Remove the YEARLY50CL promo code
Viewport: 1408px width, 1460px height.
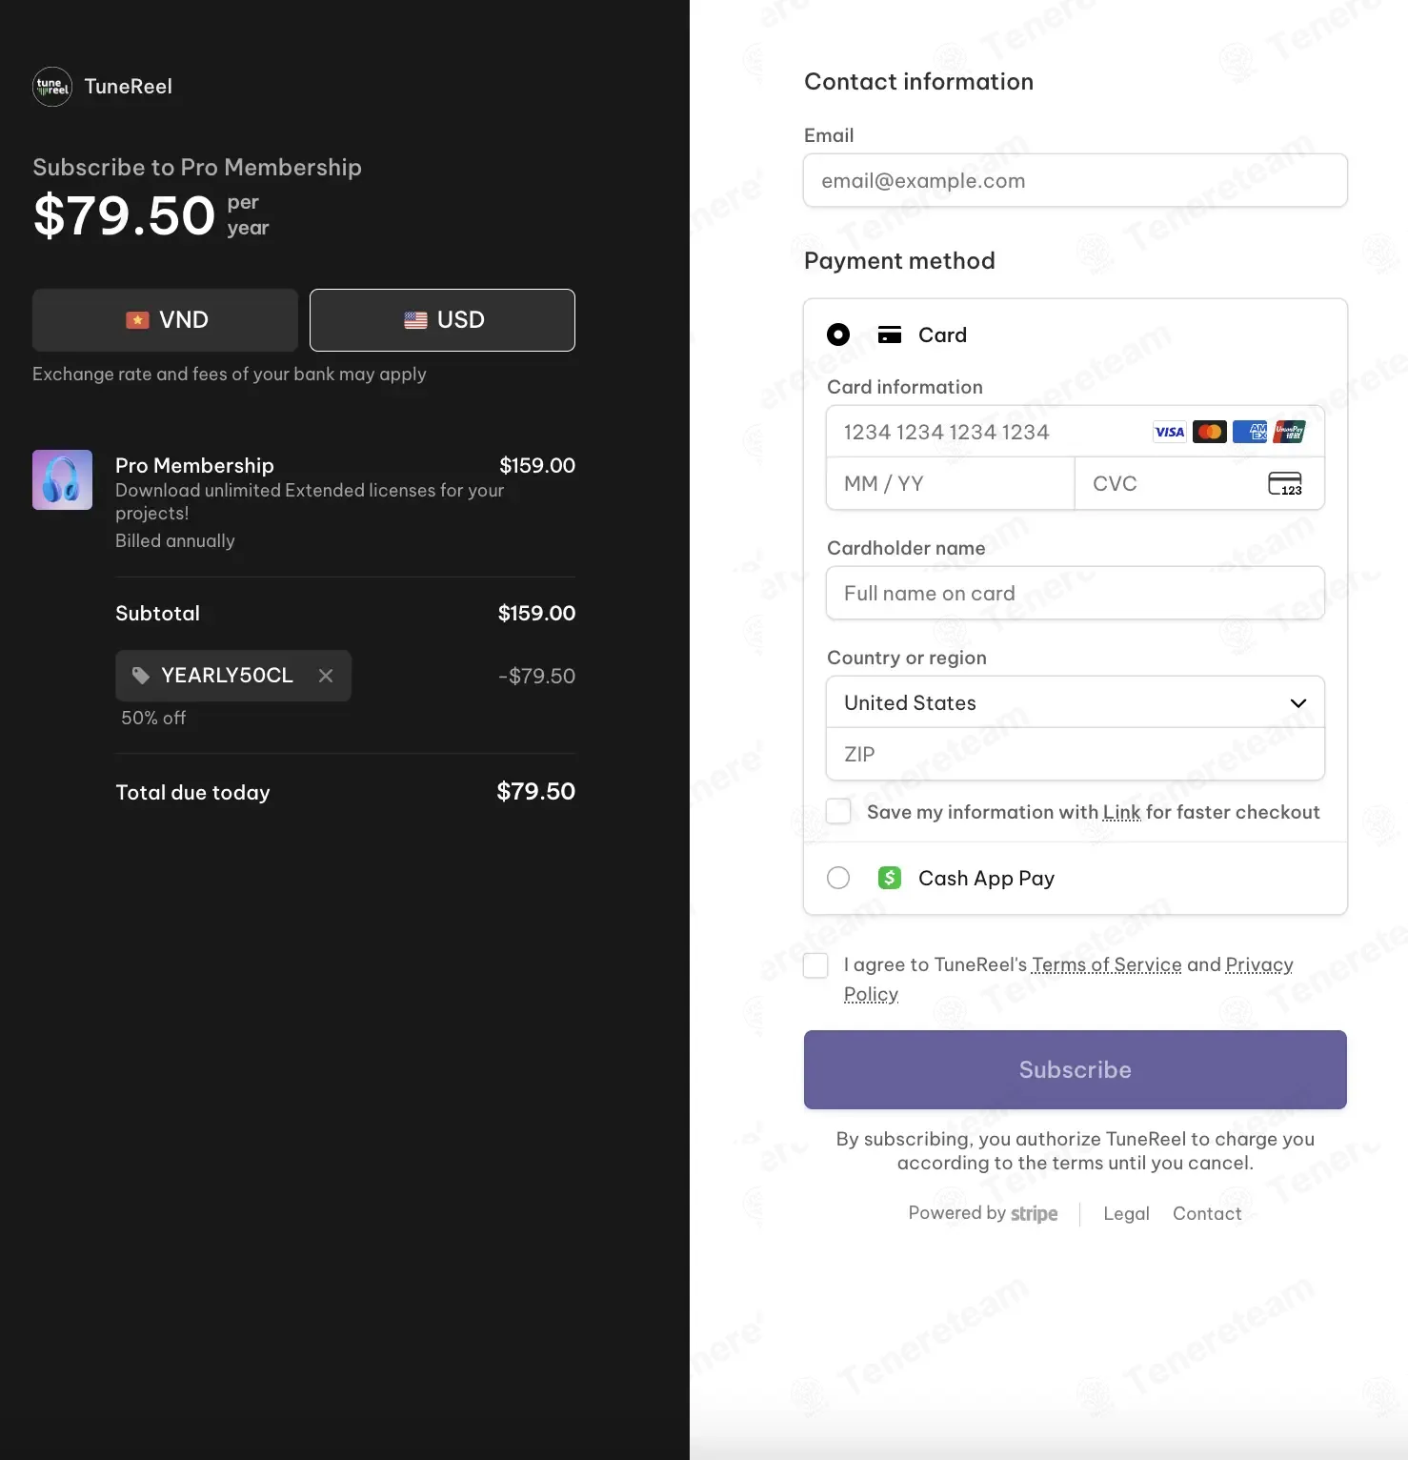[326, 676]
